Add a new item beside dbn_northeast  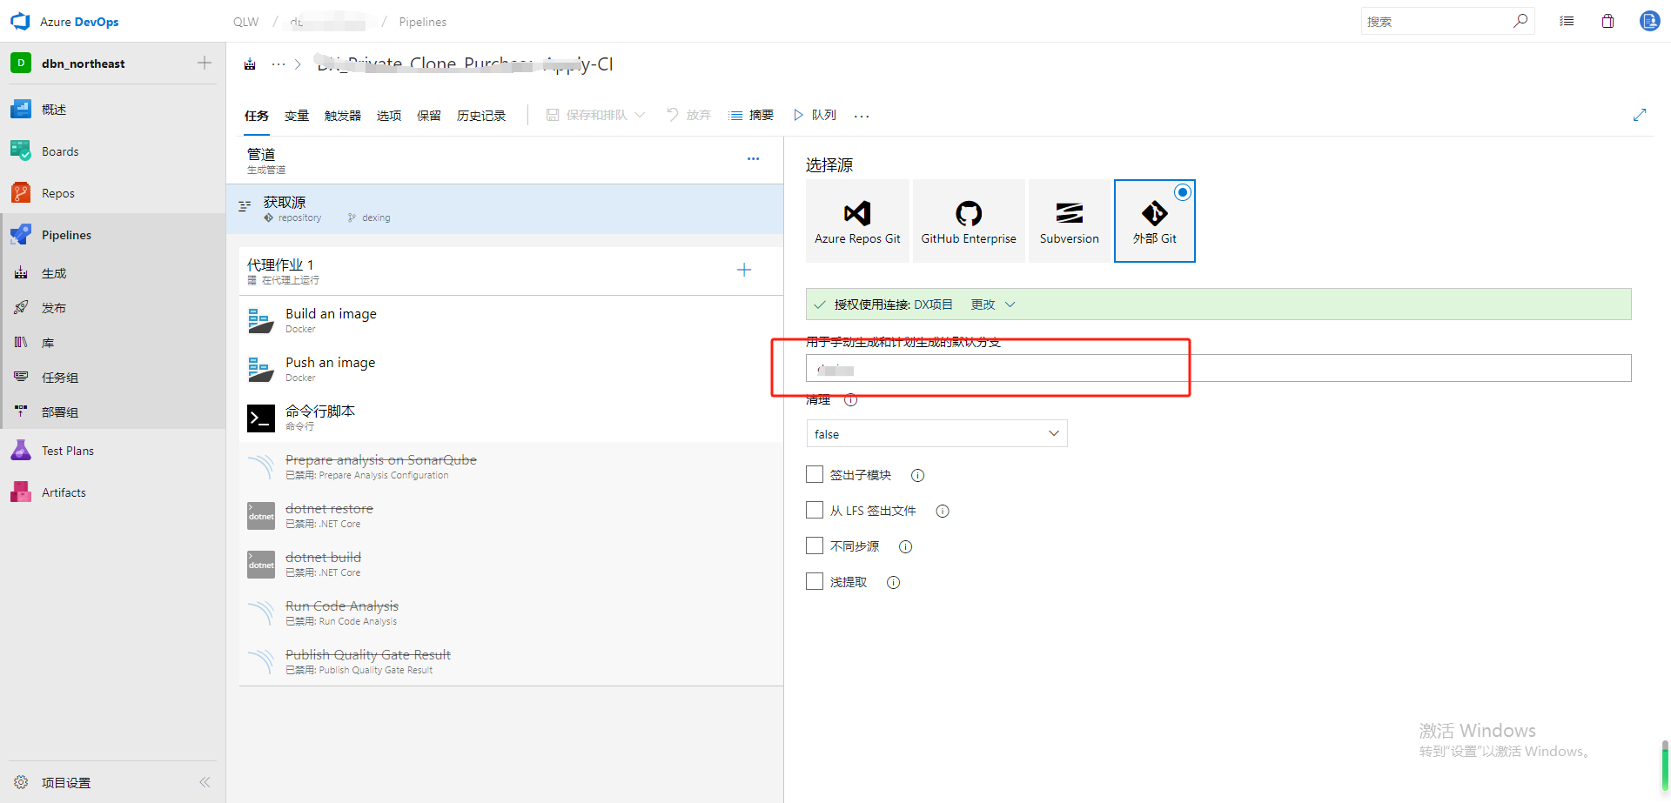click(205, 63)
